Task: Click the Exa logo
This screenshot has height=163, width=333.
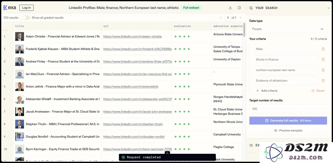Action: coord(10,8)
